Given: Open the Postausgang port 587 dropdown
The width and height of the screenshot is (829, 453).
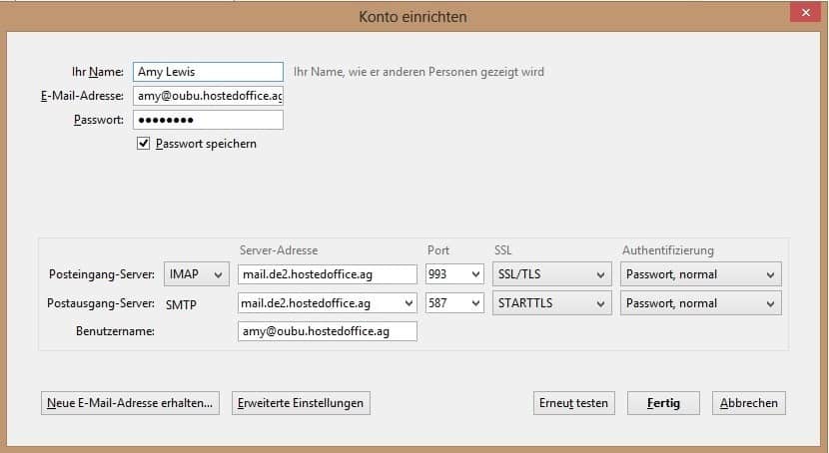Looking at the screenshot, I should pyautogui.click(x=454, y=303).
